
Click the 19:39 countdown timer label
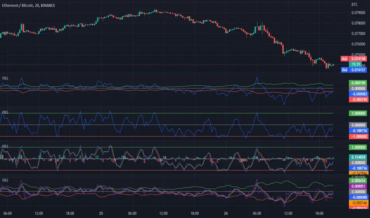(x=355, y=64)
